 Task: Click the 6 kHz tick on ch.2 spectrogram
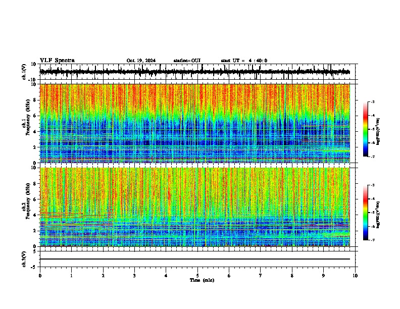click(x=35, y=199)
